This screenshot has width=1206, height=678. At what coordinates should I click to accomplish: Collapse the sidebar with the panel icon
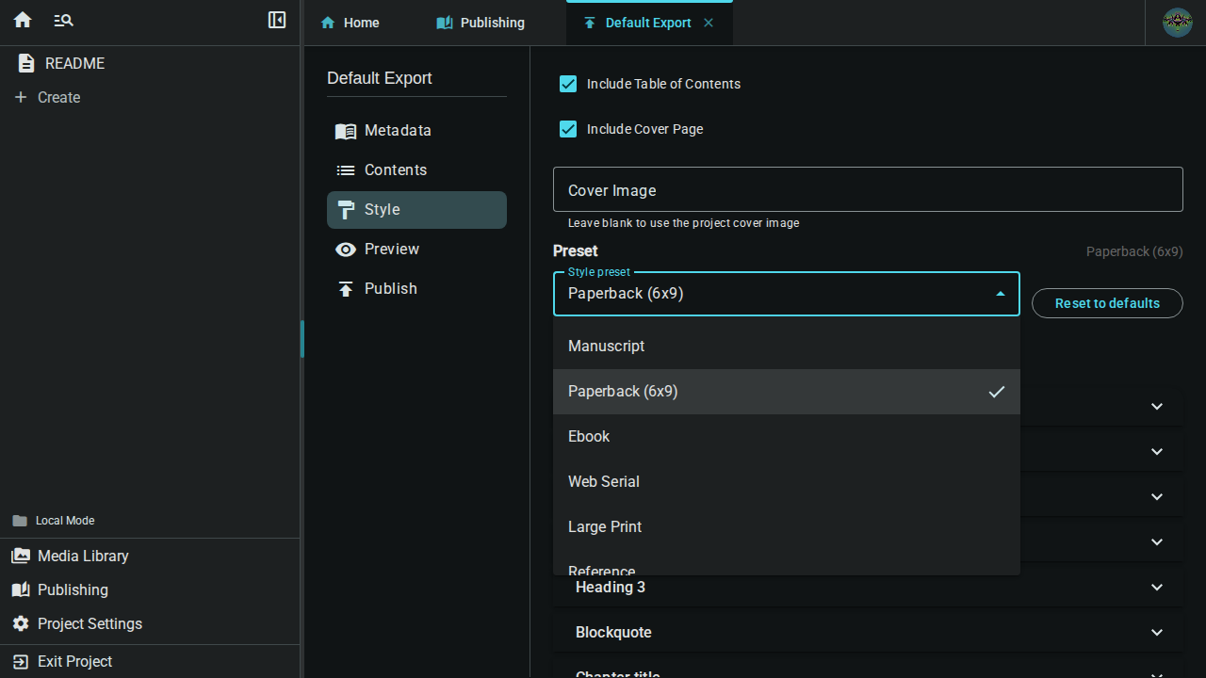pos(277,20)
